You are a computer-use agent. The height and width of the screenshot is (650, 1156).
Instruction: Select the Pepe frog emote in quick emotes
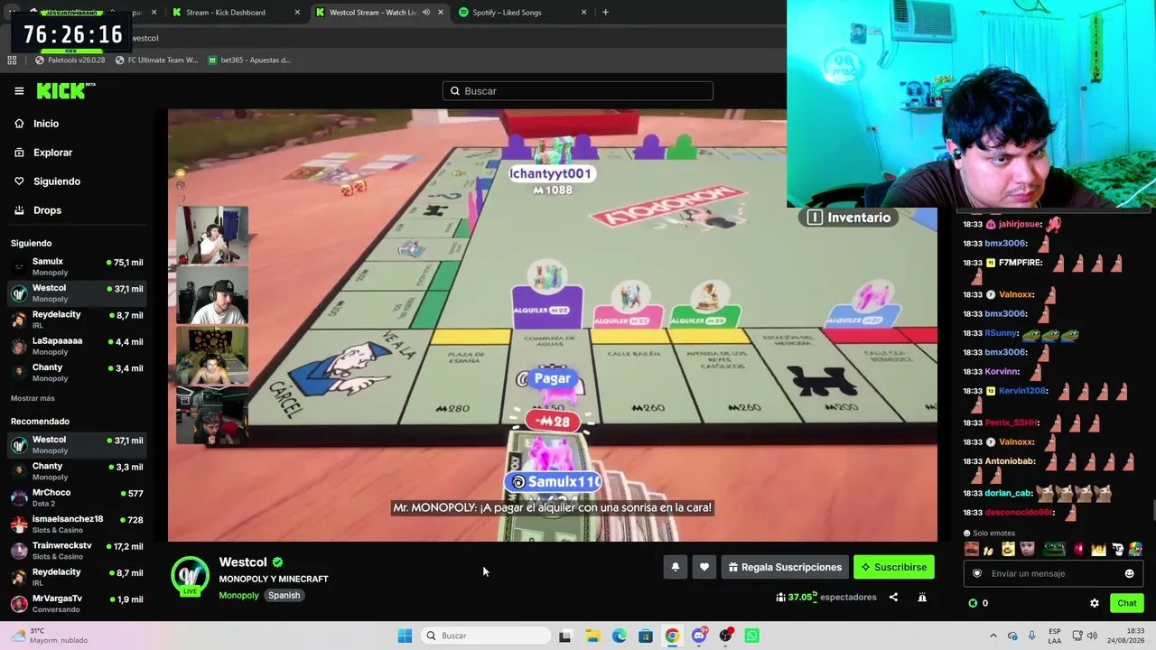1054,549
